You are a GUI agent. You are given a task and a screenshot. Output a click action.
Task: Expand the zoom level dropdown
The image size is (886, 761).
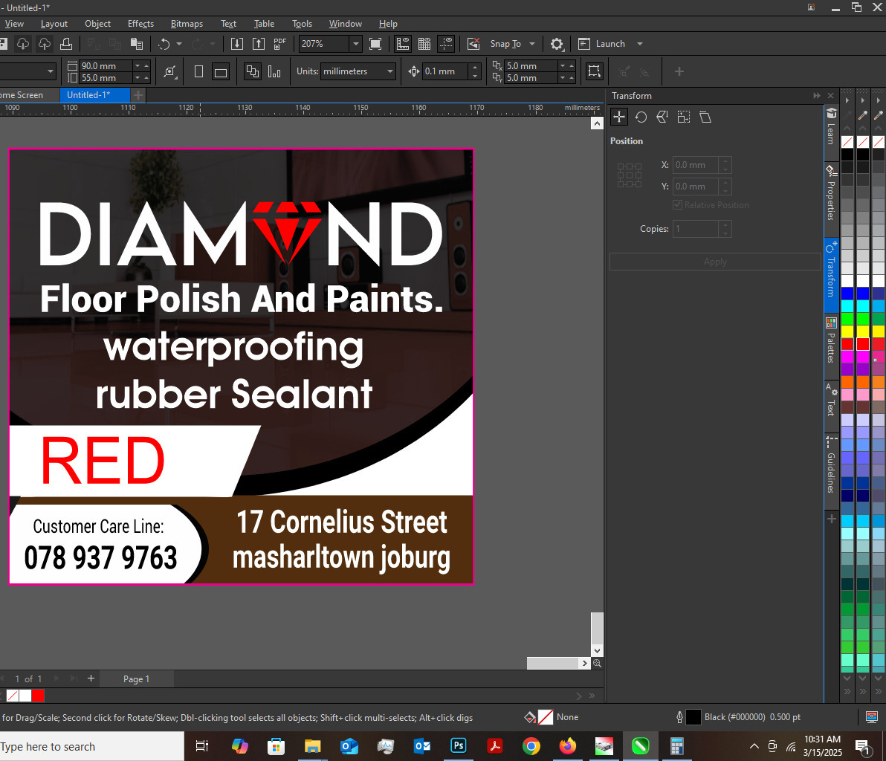[x=355, y=44]
